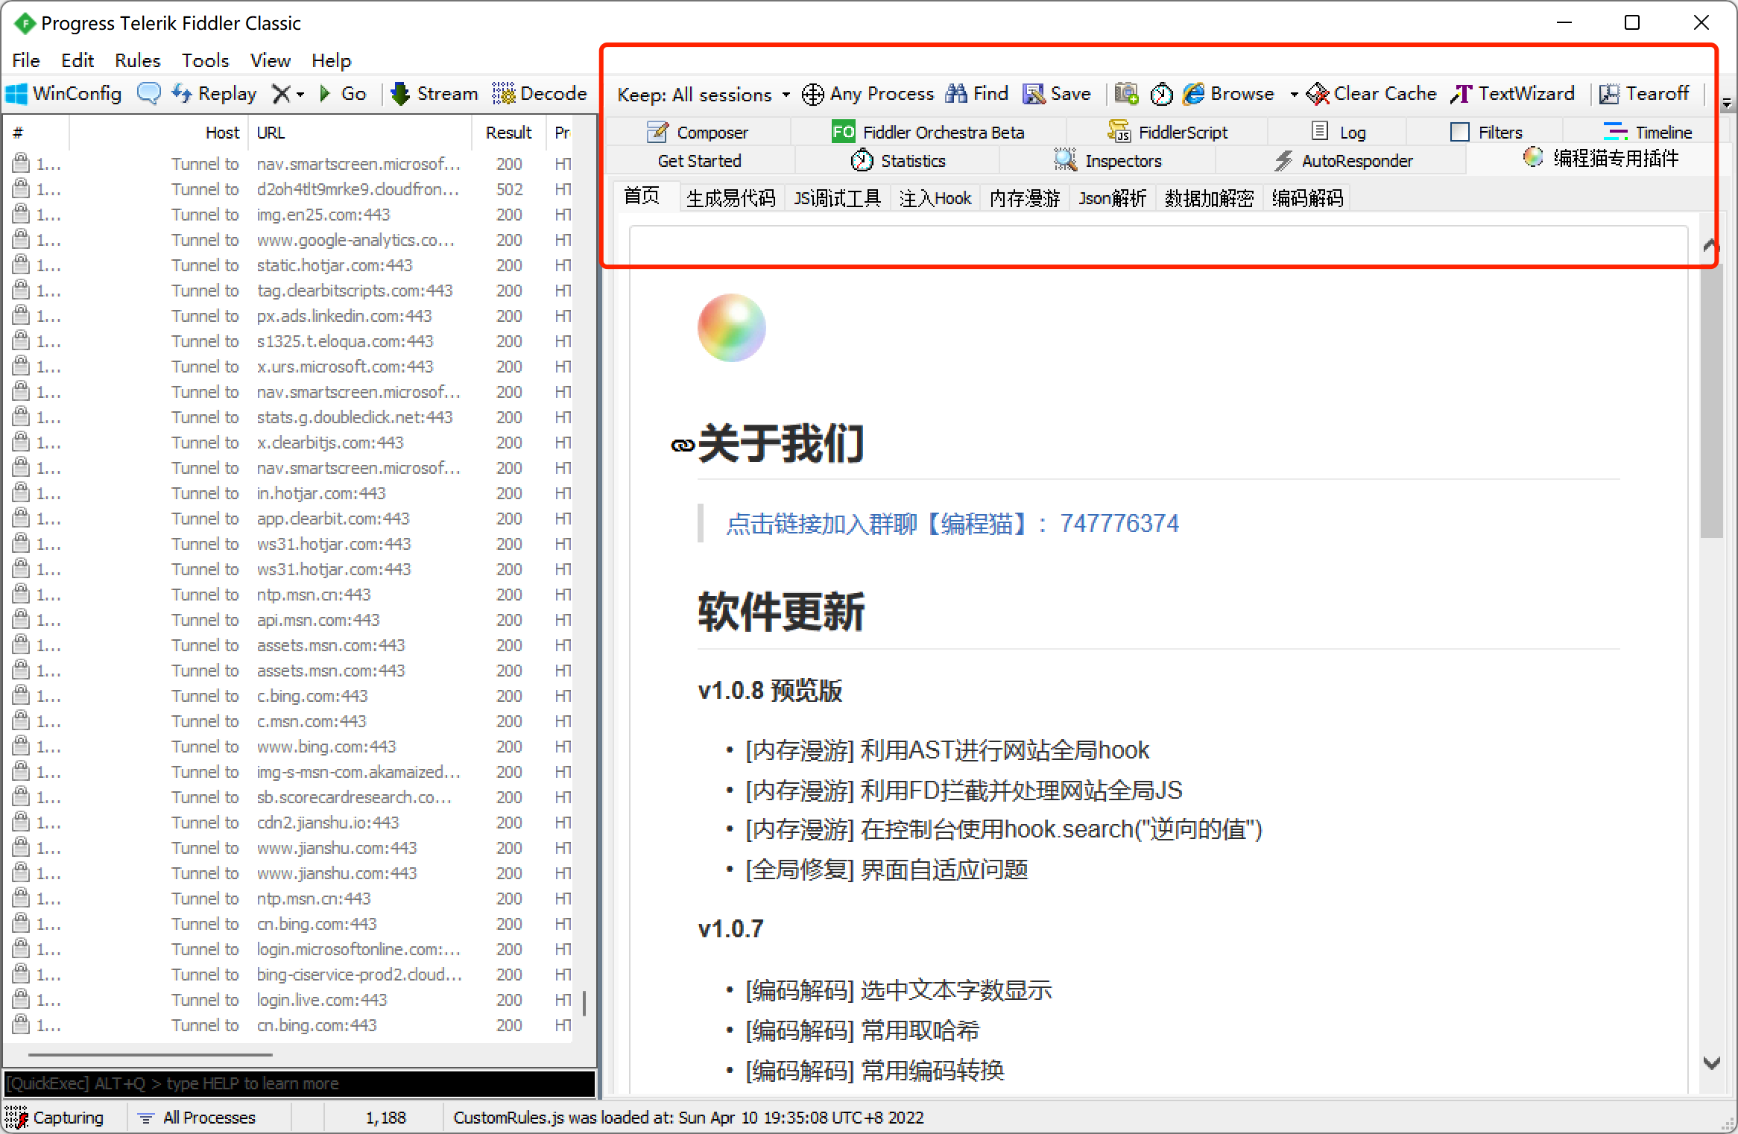Click the camera screenshot toolbar icon

pyautogui.click(x=1126, y=94)
